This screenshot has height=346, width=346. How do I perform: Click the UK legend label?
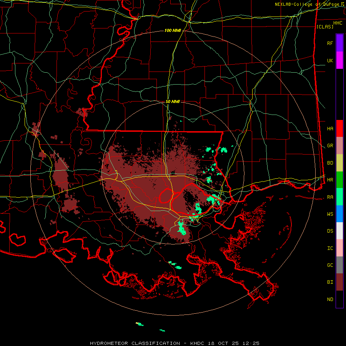(x=330, y=60)
